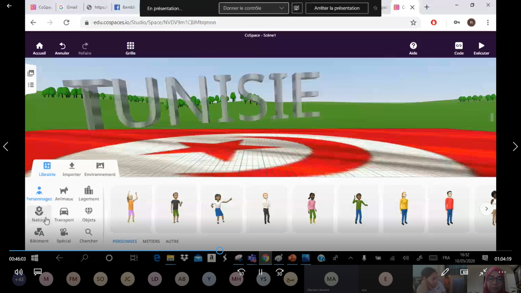
Task: Pick the girl in pink top character
Action: (x=312, y=207)
